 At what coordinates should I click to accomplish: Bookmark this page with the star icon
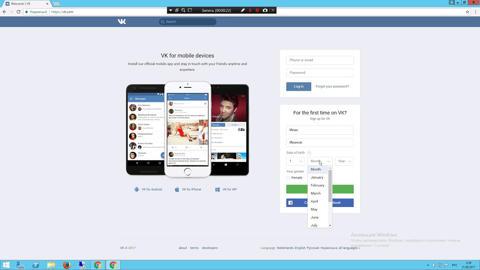[x=467, y=12]
